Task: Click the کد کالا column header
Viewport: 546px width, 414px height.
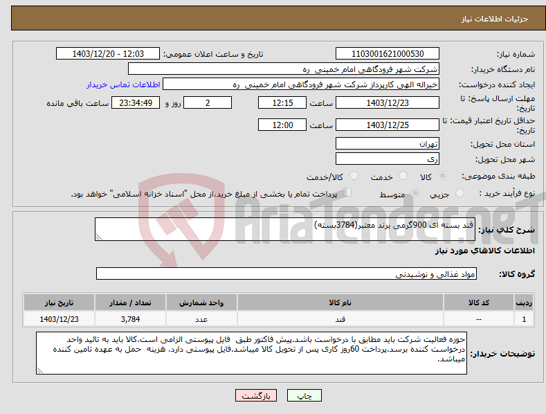Action: [x=479, y=303]
